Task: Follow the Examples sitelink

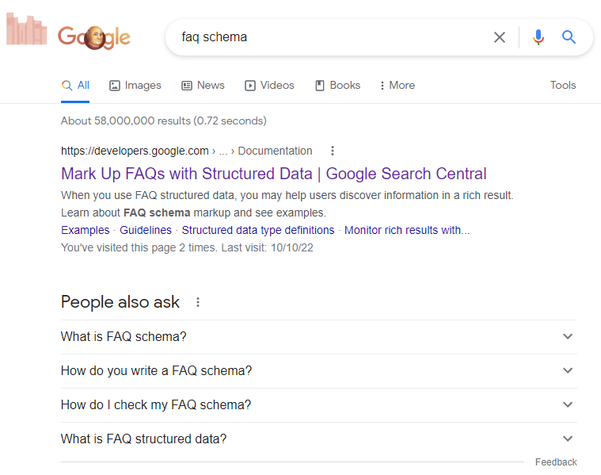Action: coord(85,231)
